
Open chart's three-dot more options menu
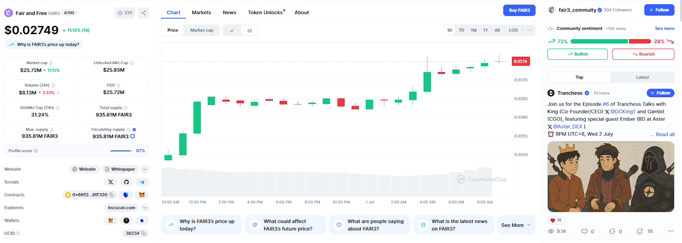(529, 30)
